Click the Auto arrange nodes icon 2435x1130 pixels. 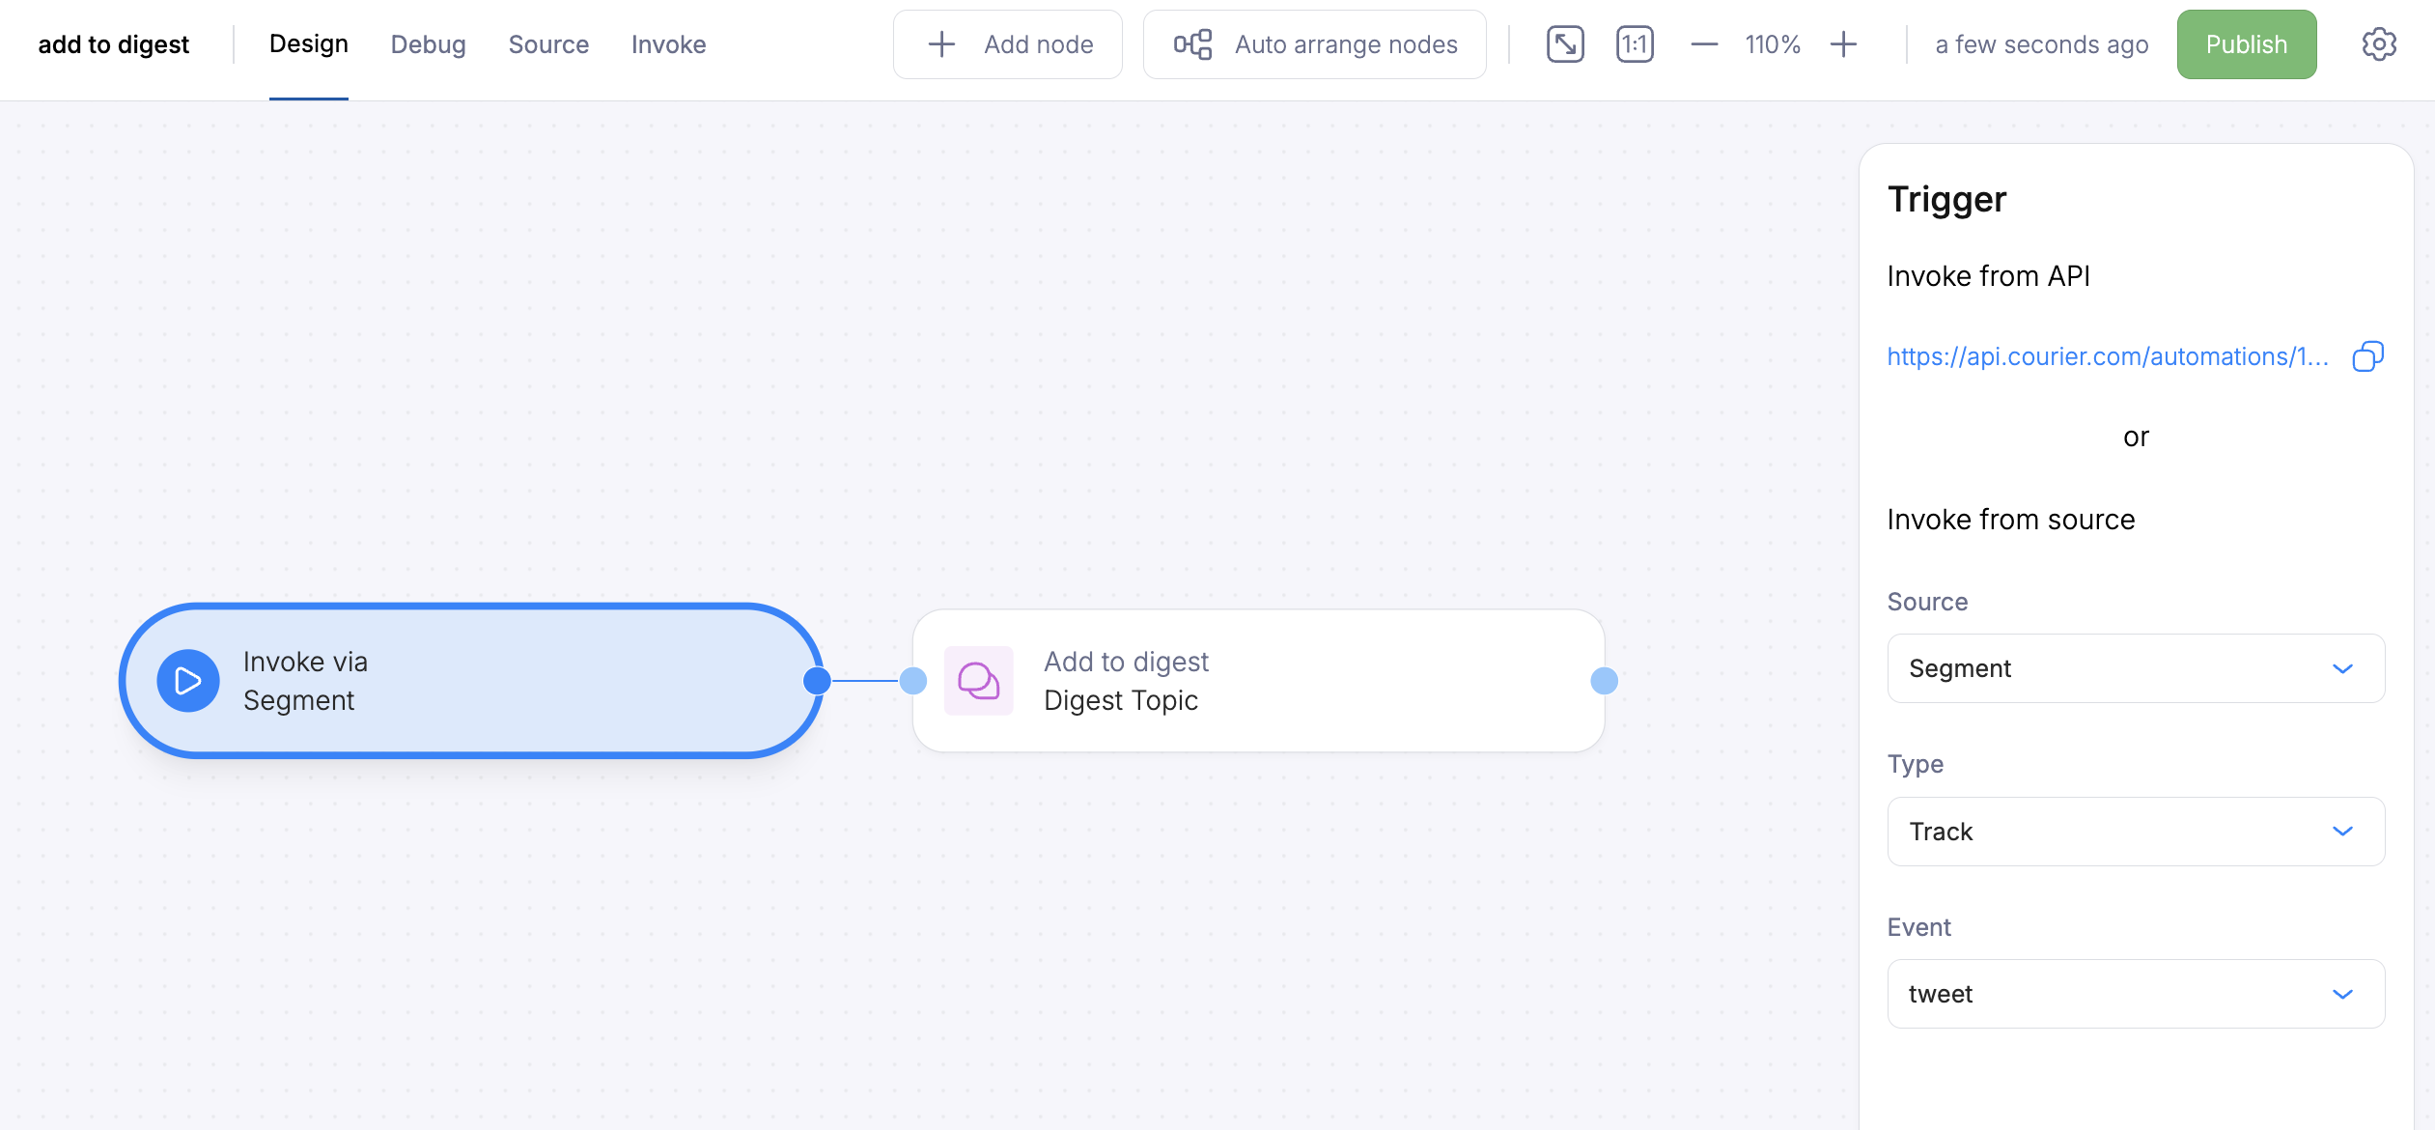point(1194,43)
